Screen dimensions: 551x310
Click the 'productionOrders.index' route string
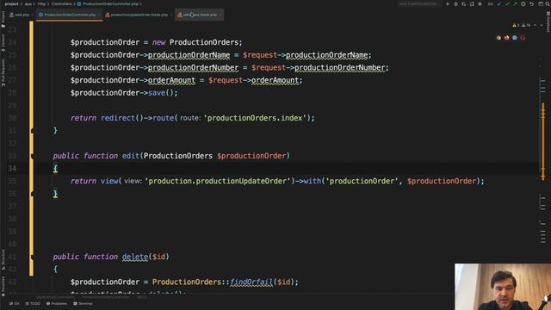click(256, 118)
